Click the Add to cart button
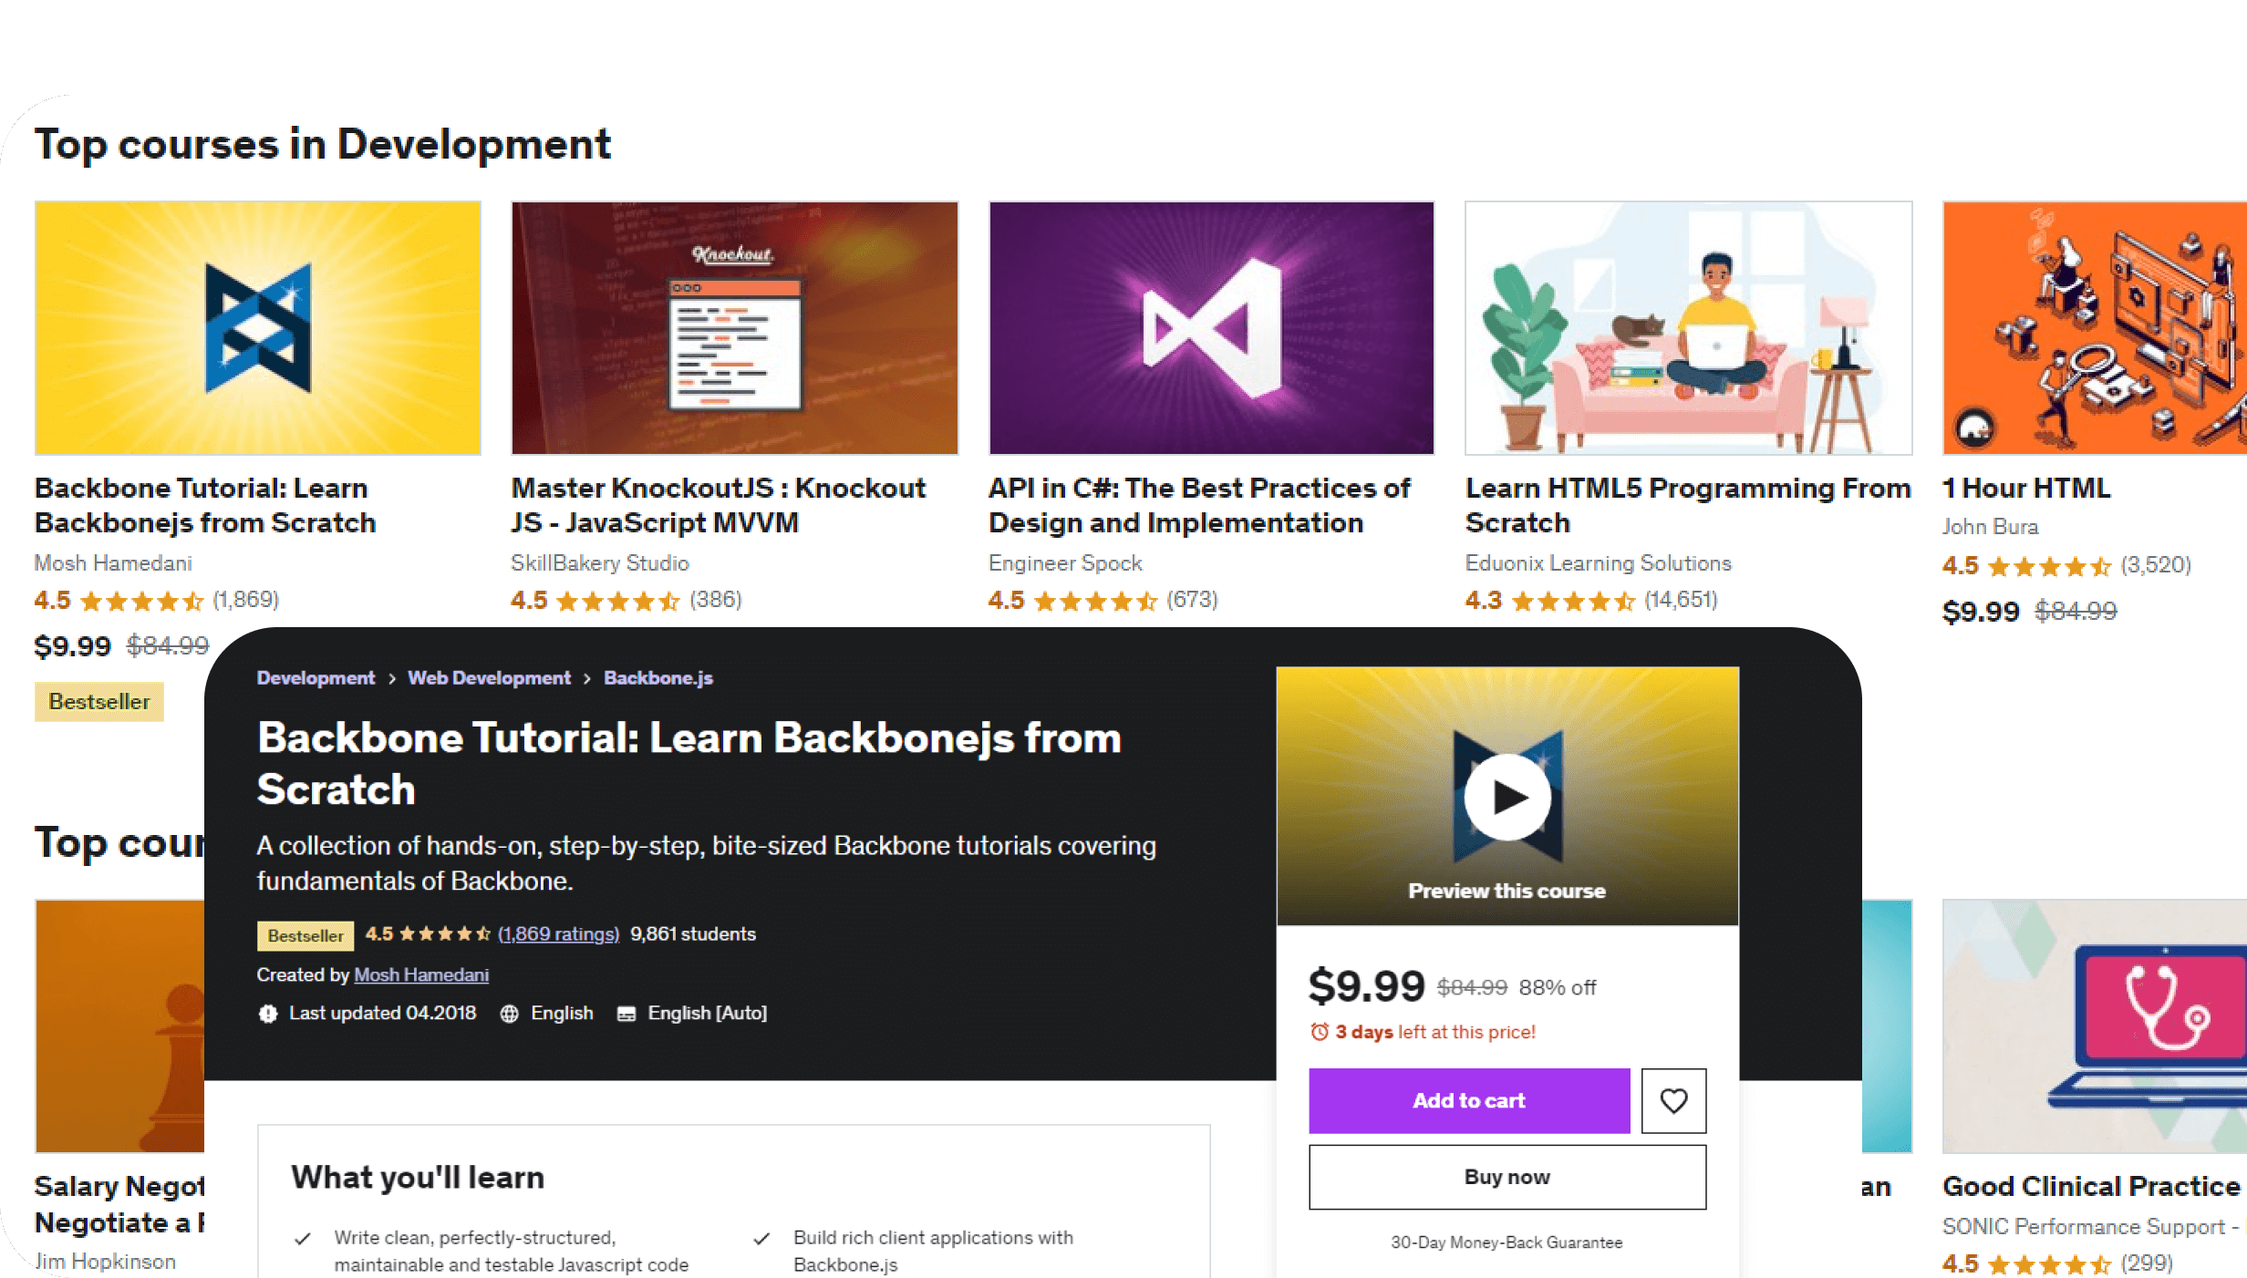Screen dimensions: 2247x1278 (1469, 1100)
